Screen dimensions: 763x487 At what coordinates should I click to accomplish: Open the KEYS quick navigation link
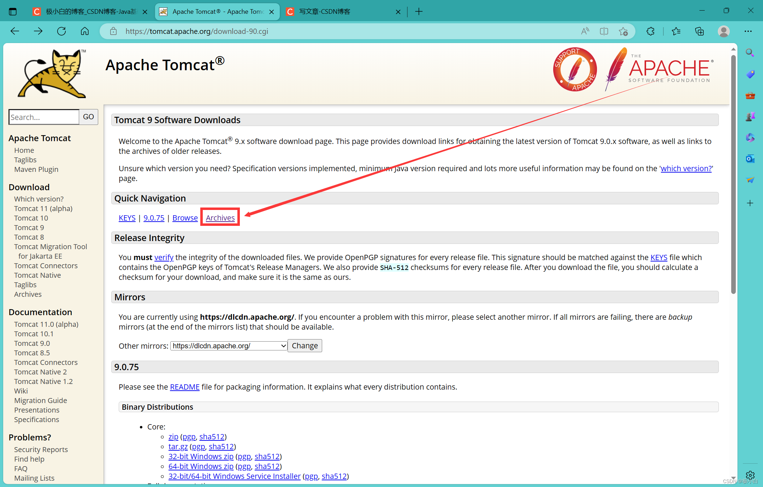tap(127, 218)
